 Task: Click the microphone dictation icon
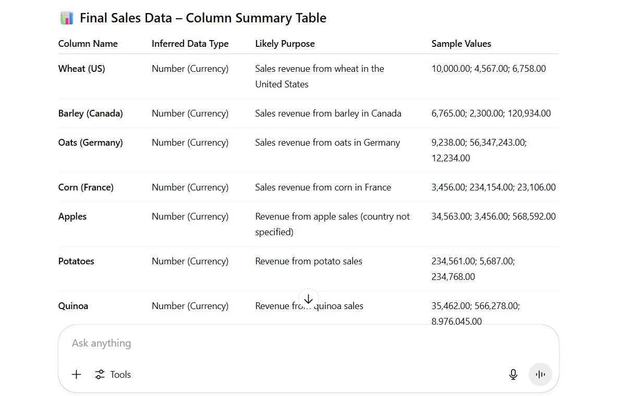[x=513, y=375]
